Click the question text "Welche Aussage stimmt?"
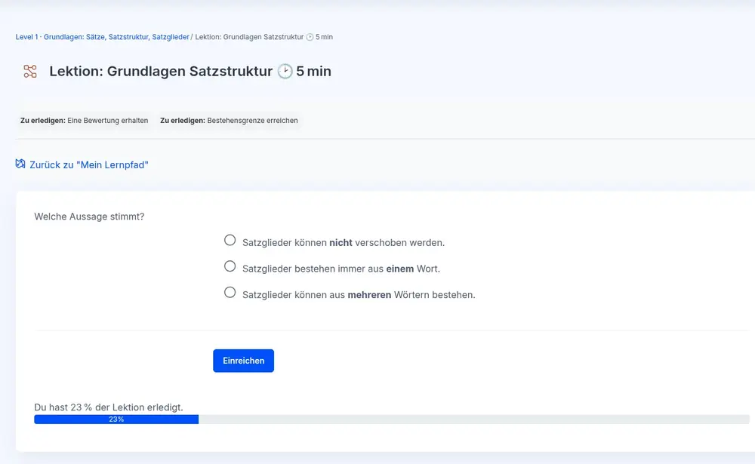755x464 pixels. (89, 217)
